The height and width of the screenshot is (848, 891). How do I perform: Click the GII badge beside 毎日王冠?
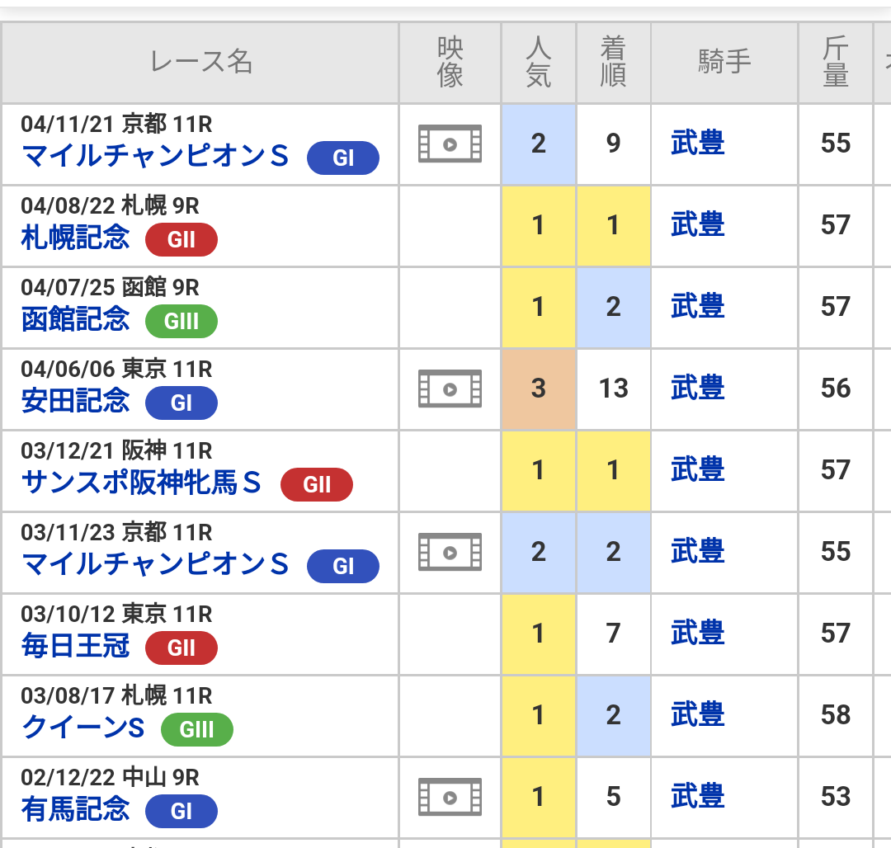pyautogui.click(x=181, y=648)
